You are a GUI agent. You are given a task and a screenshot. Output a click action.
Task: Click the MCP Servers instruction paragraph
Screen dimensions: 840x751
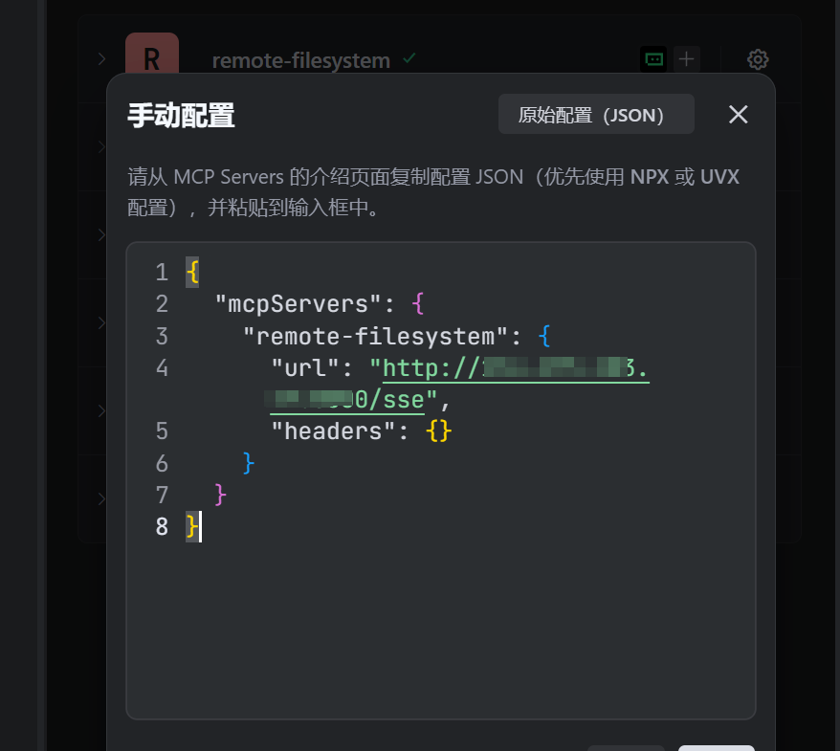(x=432, y=191)
